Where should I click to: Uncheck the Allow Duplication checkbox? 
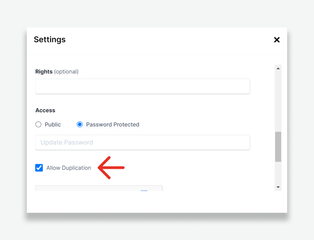pyautogui.click(x=39, y=168)
